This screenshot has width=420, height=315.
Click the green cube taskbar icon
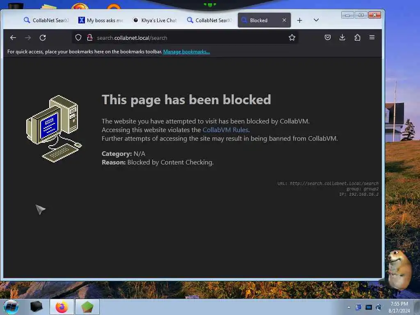coord(87,307)
